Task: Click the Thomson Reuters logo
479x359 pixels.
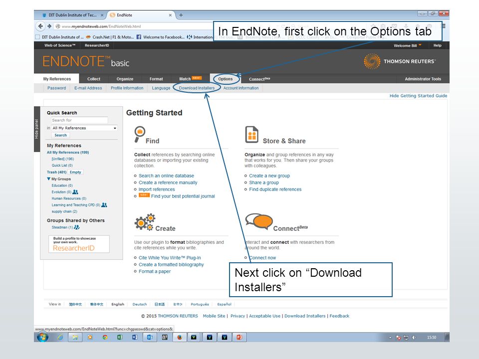Action: tap(400, 61)
